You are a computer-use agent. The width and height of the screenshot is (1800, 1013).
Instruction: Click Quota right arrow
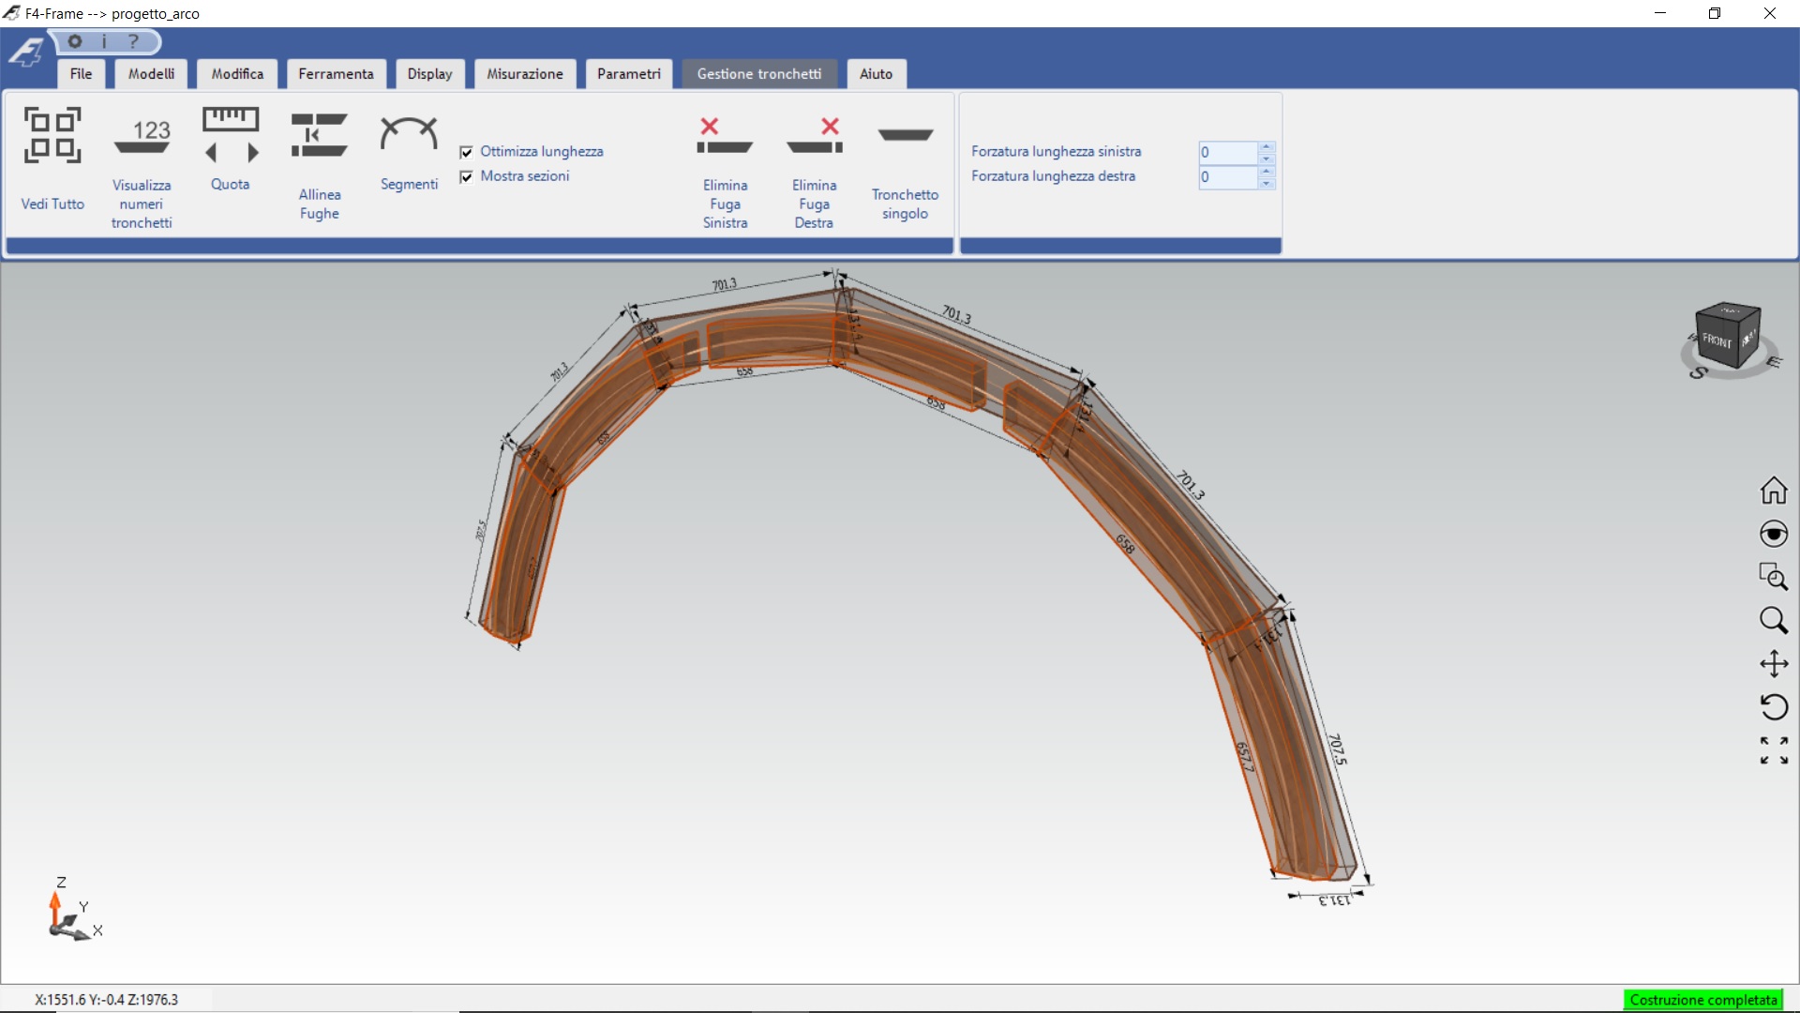pos(252,153)
